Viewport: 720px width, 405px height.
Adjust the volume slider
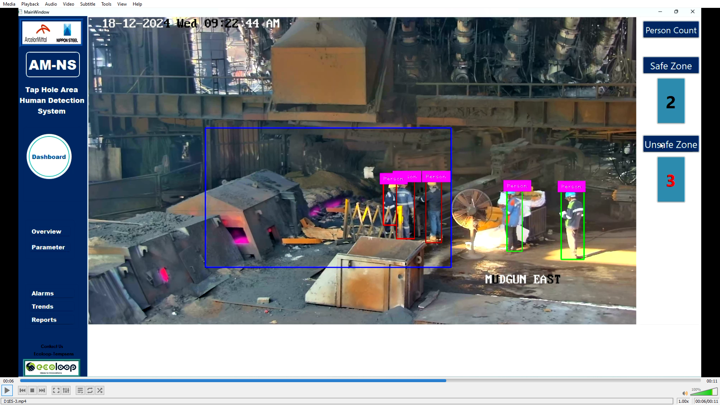point(704,392)
